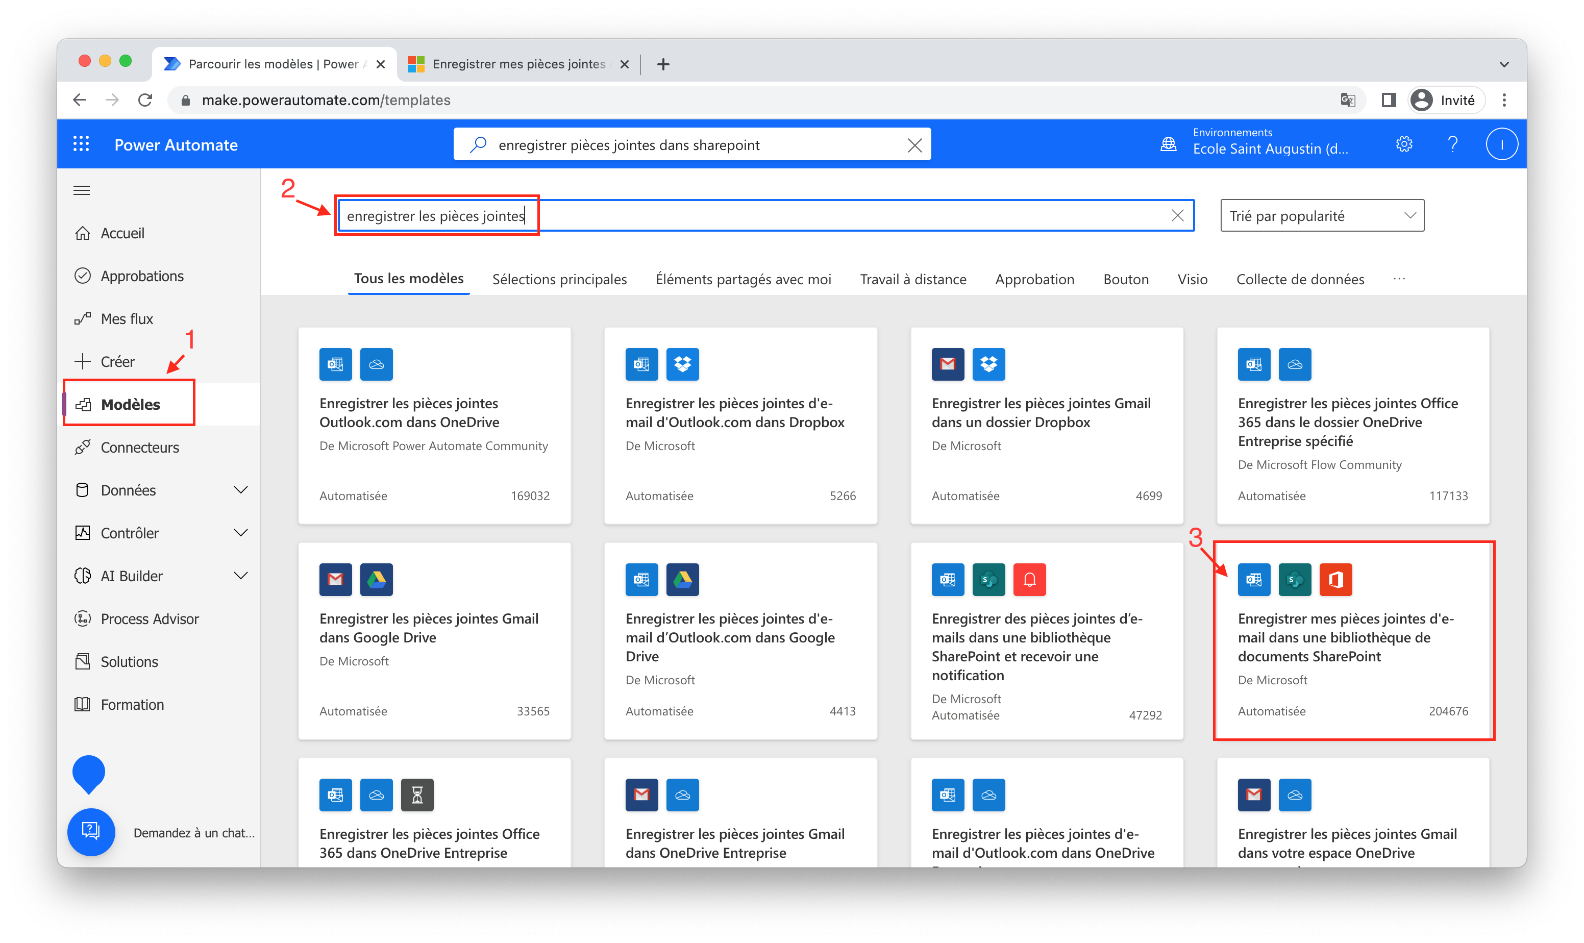This screenshot has width=1584, height=943.
Task: Switch to Sélections principales tab
Action: [559, 279]
